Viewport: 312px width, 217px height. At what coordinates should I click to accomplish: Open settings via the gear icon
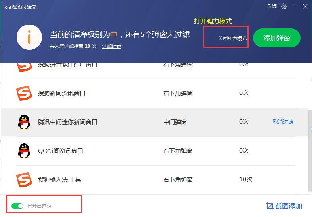[x=284, y=6]
